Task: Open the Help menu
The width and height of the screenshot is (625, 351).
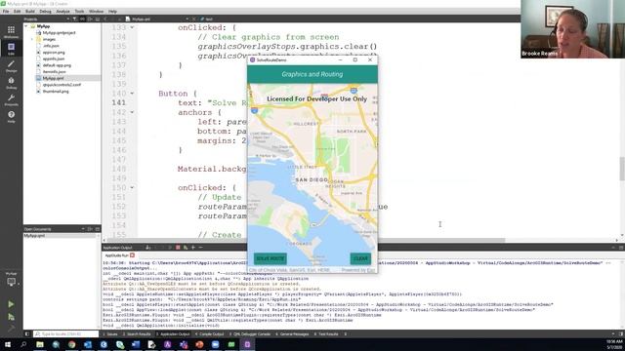Action: tap(113, 12)
